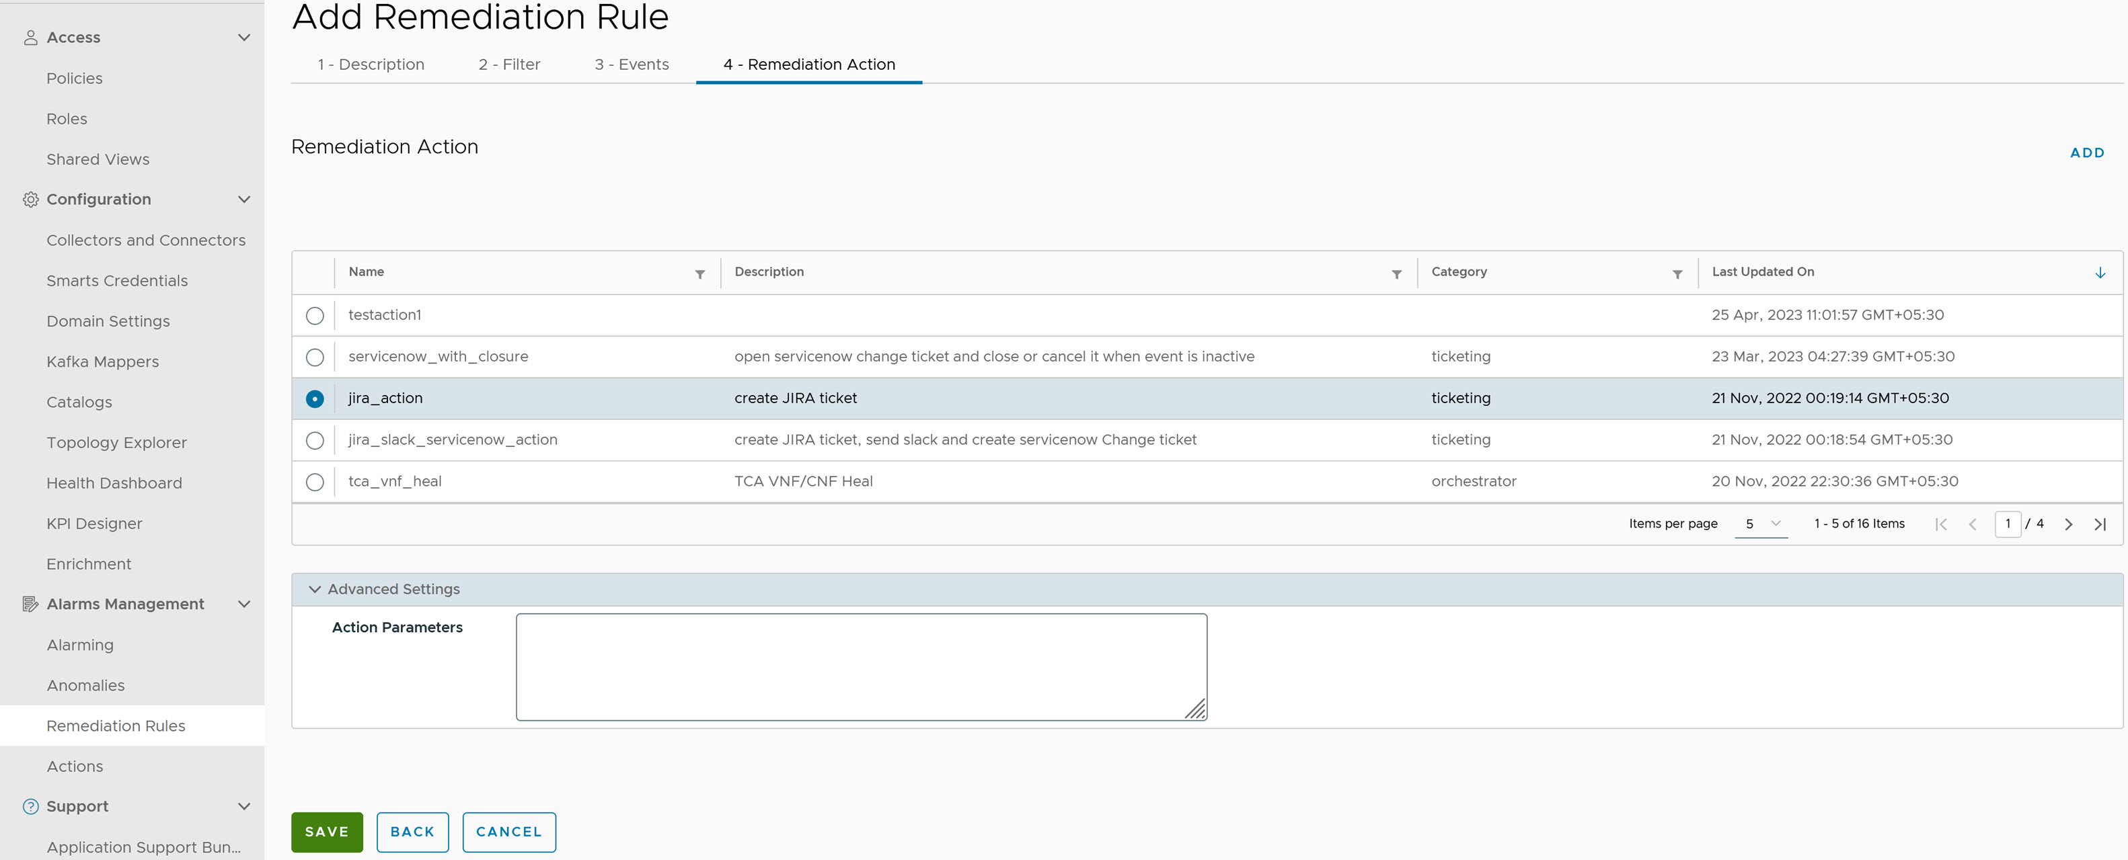Click the 'create JIRA ticket' description cell
Screen dimensions: 2128x860
pyautogui.click(x=796, y=398)
